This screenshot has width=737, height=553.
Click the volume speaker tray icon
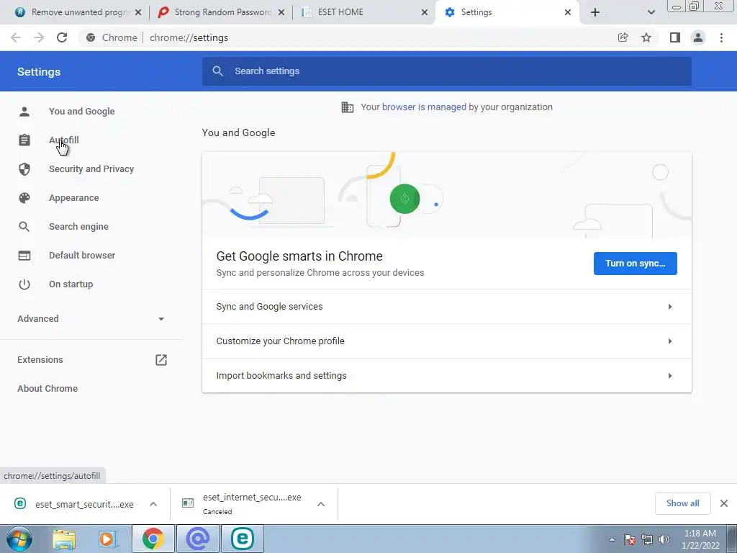point(664,539)
